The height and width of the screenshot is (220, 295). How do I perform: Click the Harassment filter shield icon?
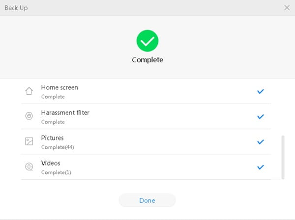(29, 116)
